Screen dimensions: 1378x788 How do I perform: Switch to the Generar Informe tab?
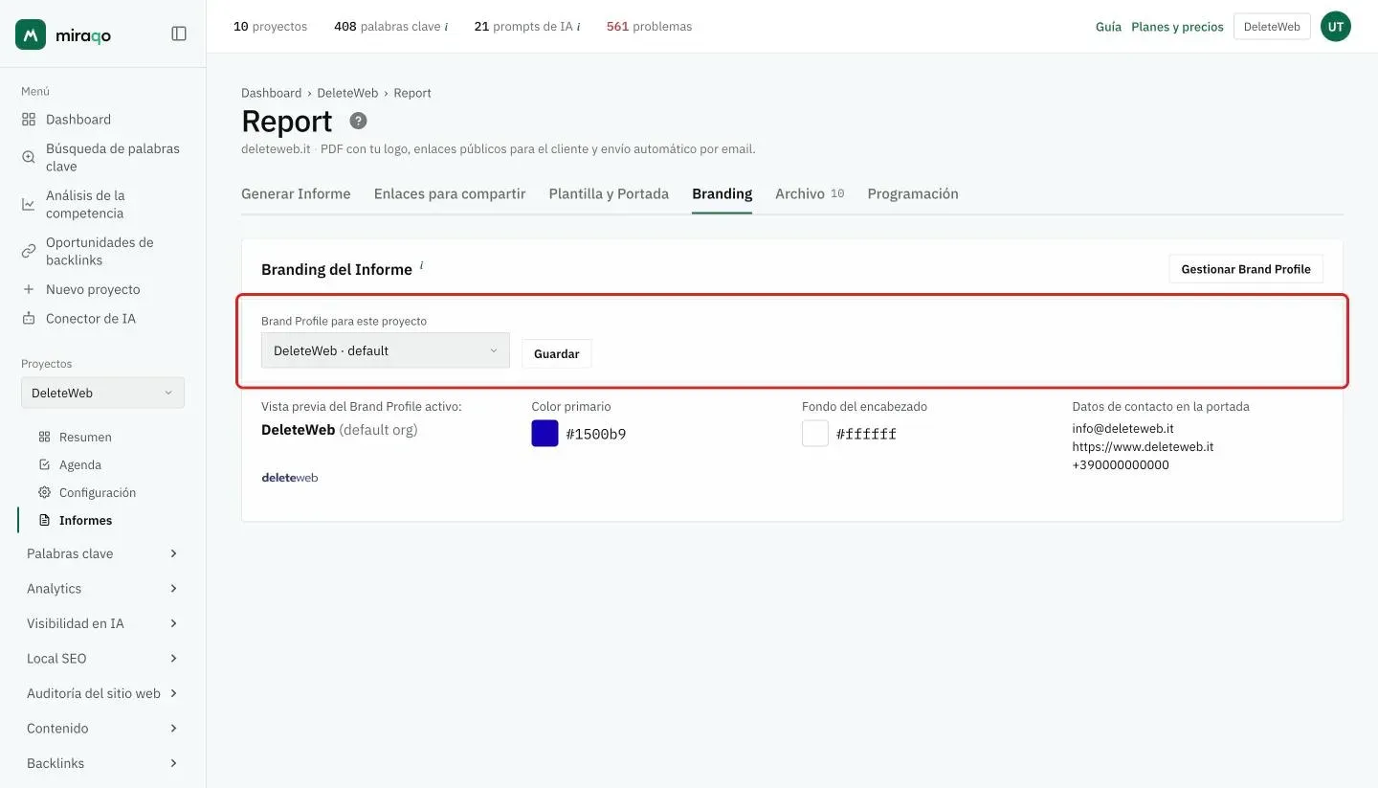(296, 193)
